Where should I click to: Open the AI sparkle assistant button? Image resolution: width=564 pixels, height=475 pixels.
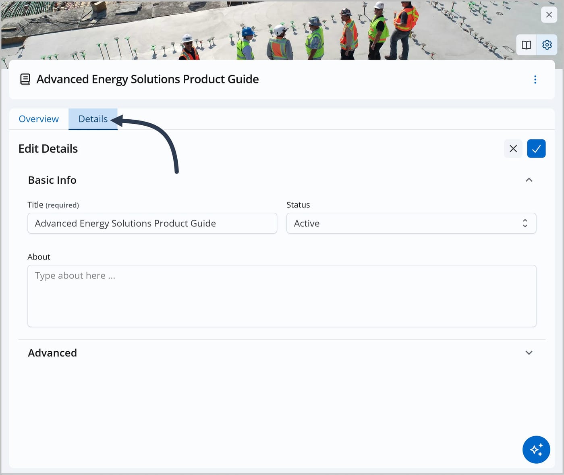click(x=536, y=450)
